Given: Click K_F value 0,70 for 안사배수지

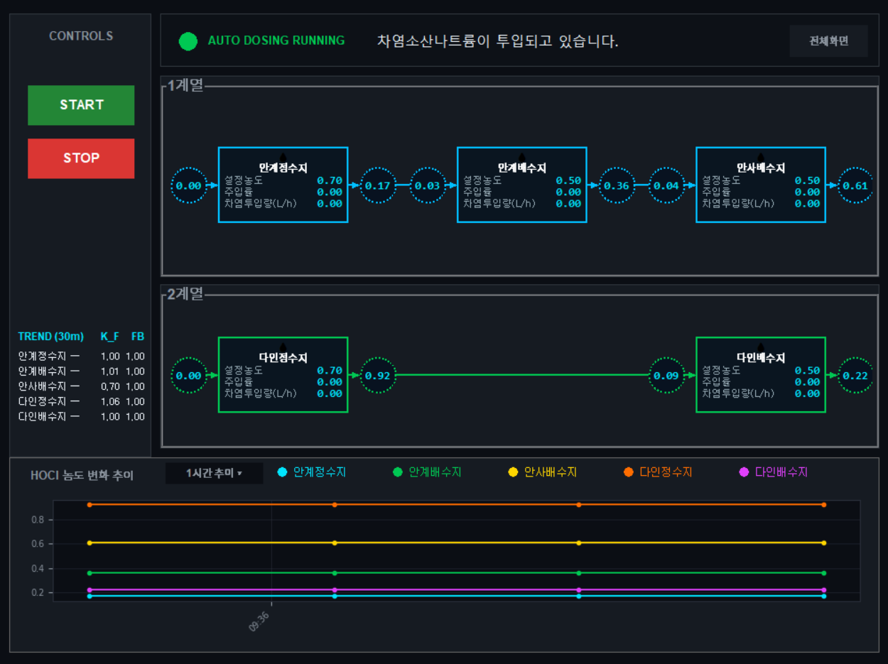Looking at the screenshot, I should tap(110, 386).
